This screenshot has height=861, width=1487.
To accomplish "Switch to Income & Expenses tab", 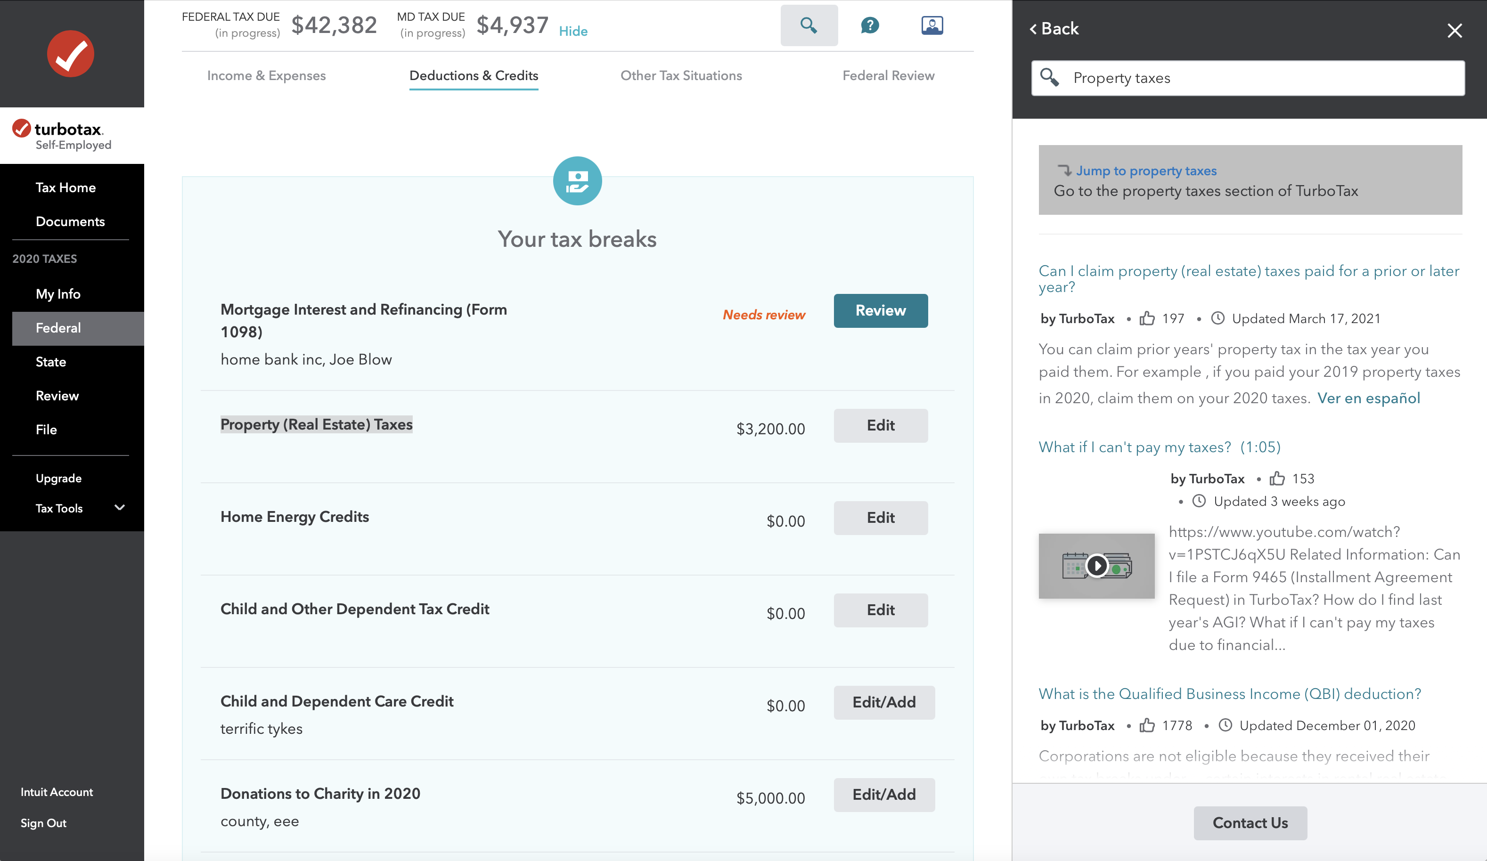I will 266,75.
